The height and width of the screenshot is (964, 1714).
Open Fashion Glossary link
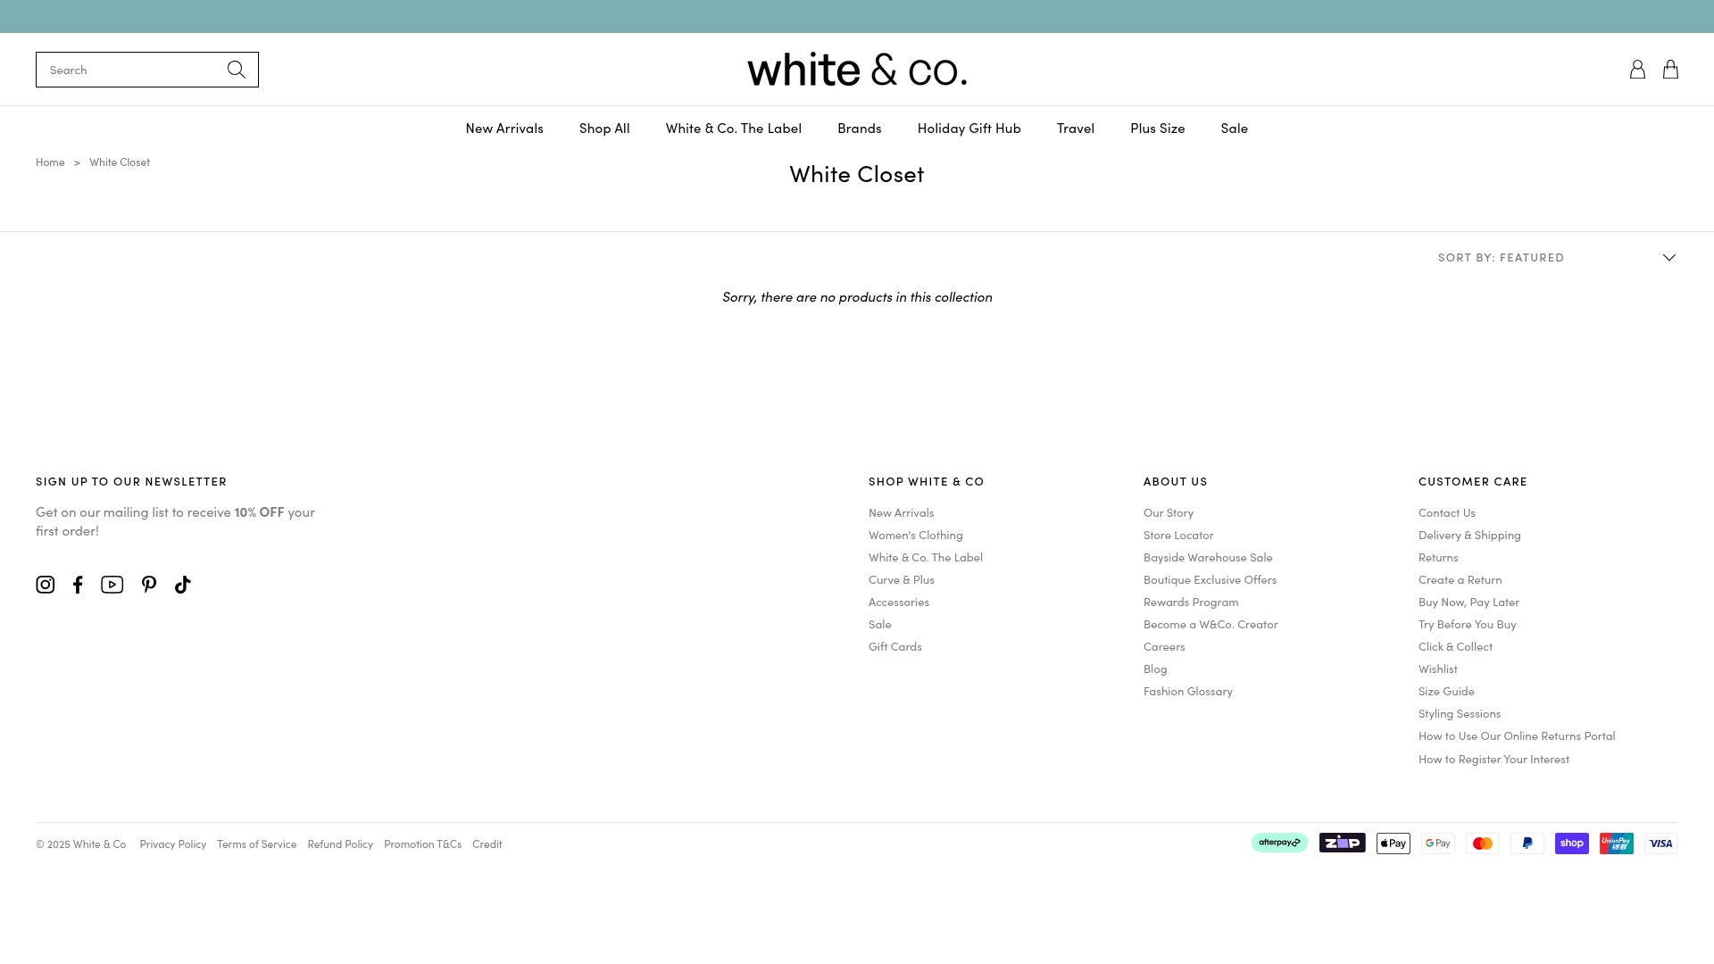(x=1188, y=691)
